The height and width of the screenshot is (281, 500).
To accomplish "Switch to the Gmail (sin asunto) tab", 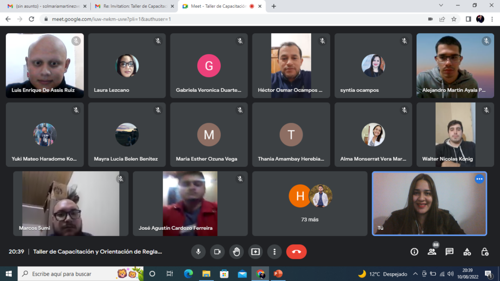I will point(44,6).
